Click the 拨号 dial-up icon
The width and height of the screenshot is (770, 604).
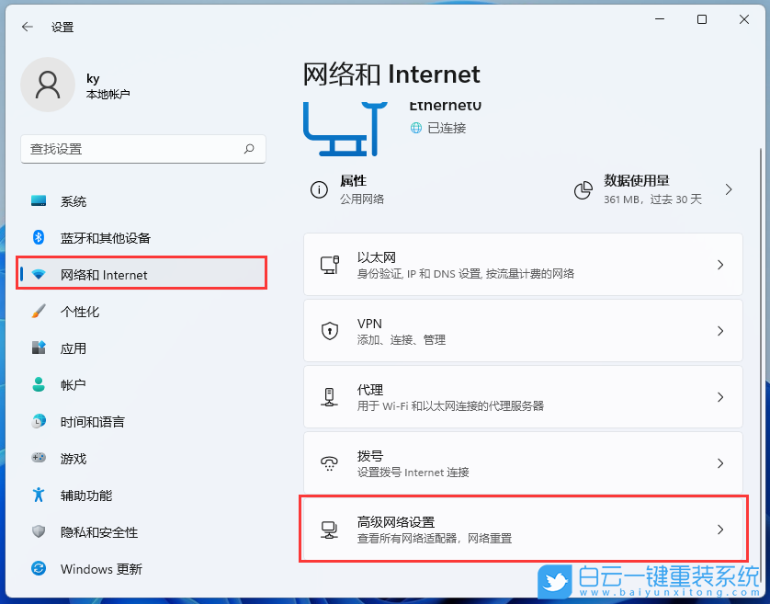click(329, 462)
